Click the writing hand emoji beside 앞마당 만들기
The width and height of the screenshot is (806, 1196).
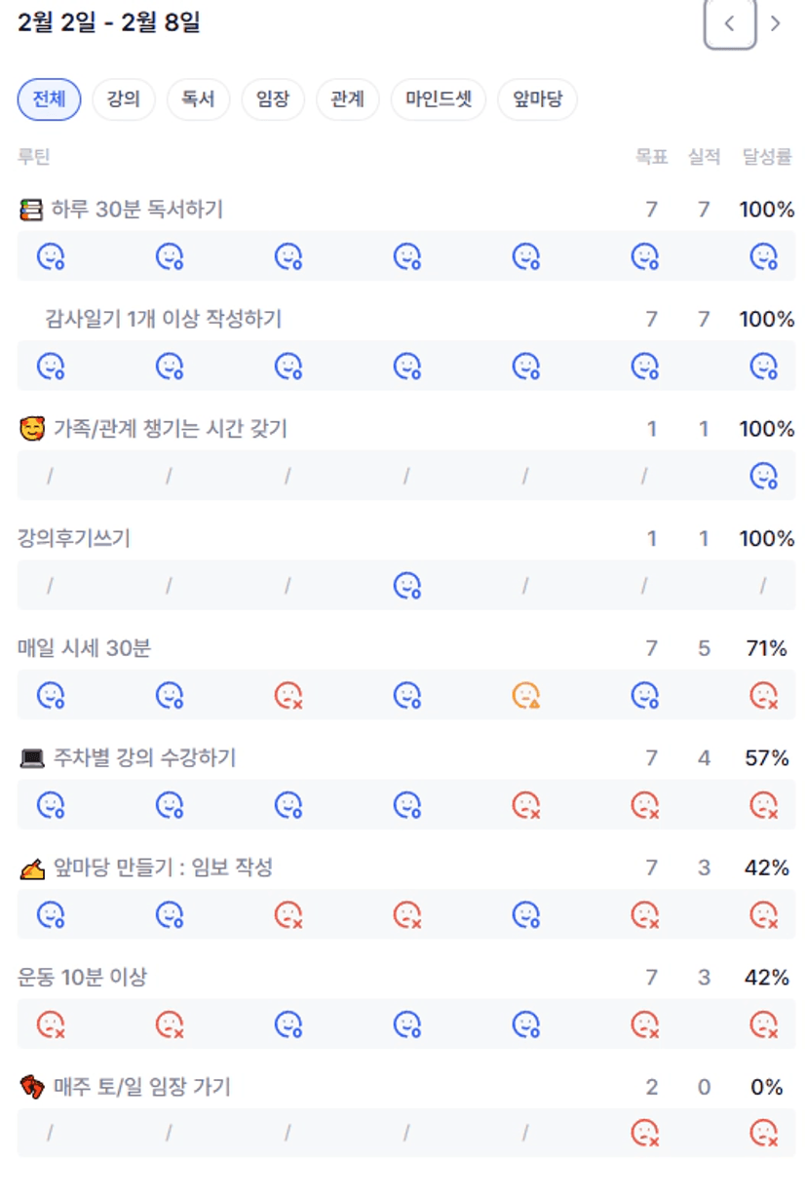[31, 868]
